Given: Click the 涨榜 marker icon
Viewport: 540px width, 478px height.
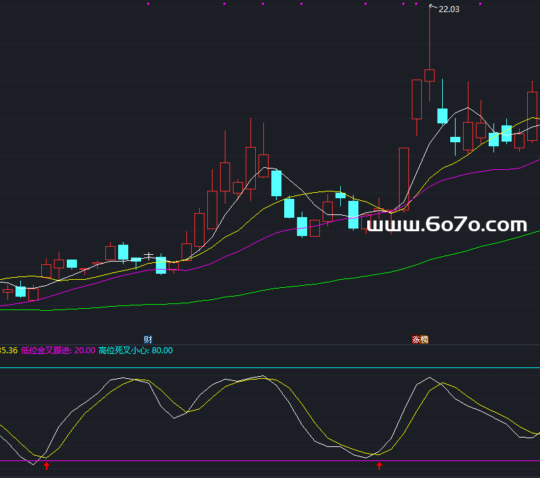Looking at the screenshot, I should click(x=420, y=339).
